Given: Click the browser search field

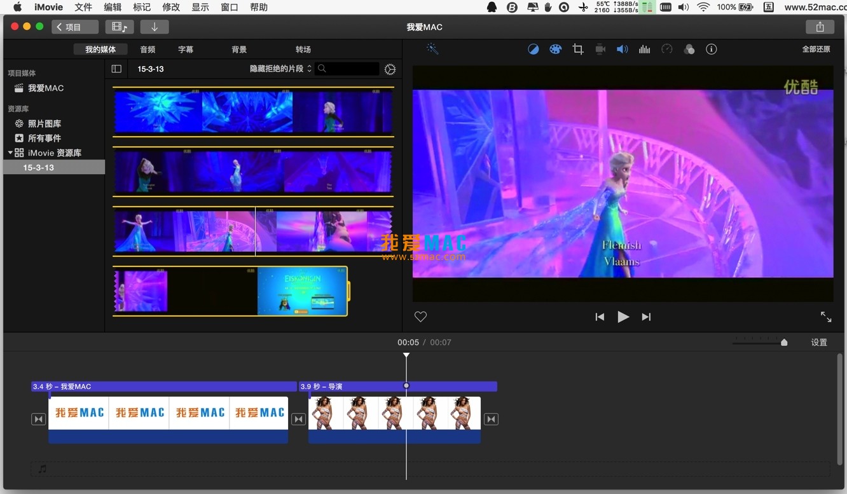Looking at the screenshot, I should (x=347, y=69).
